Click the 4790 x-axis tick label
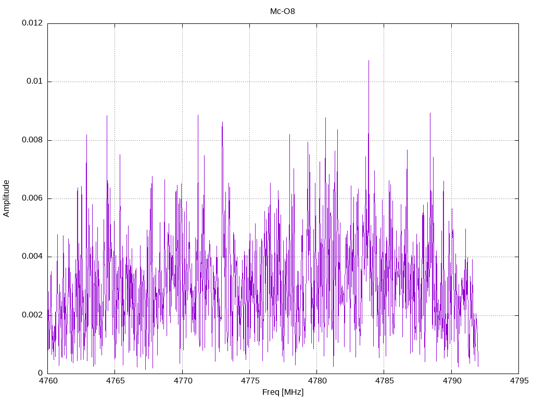 [452, 381]
